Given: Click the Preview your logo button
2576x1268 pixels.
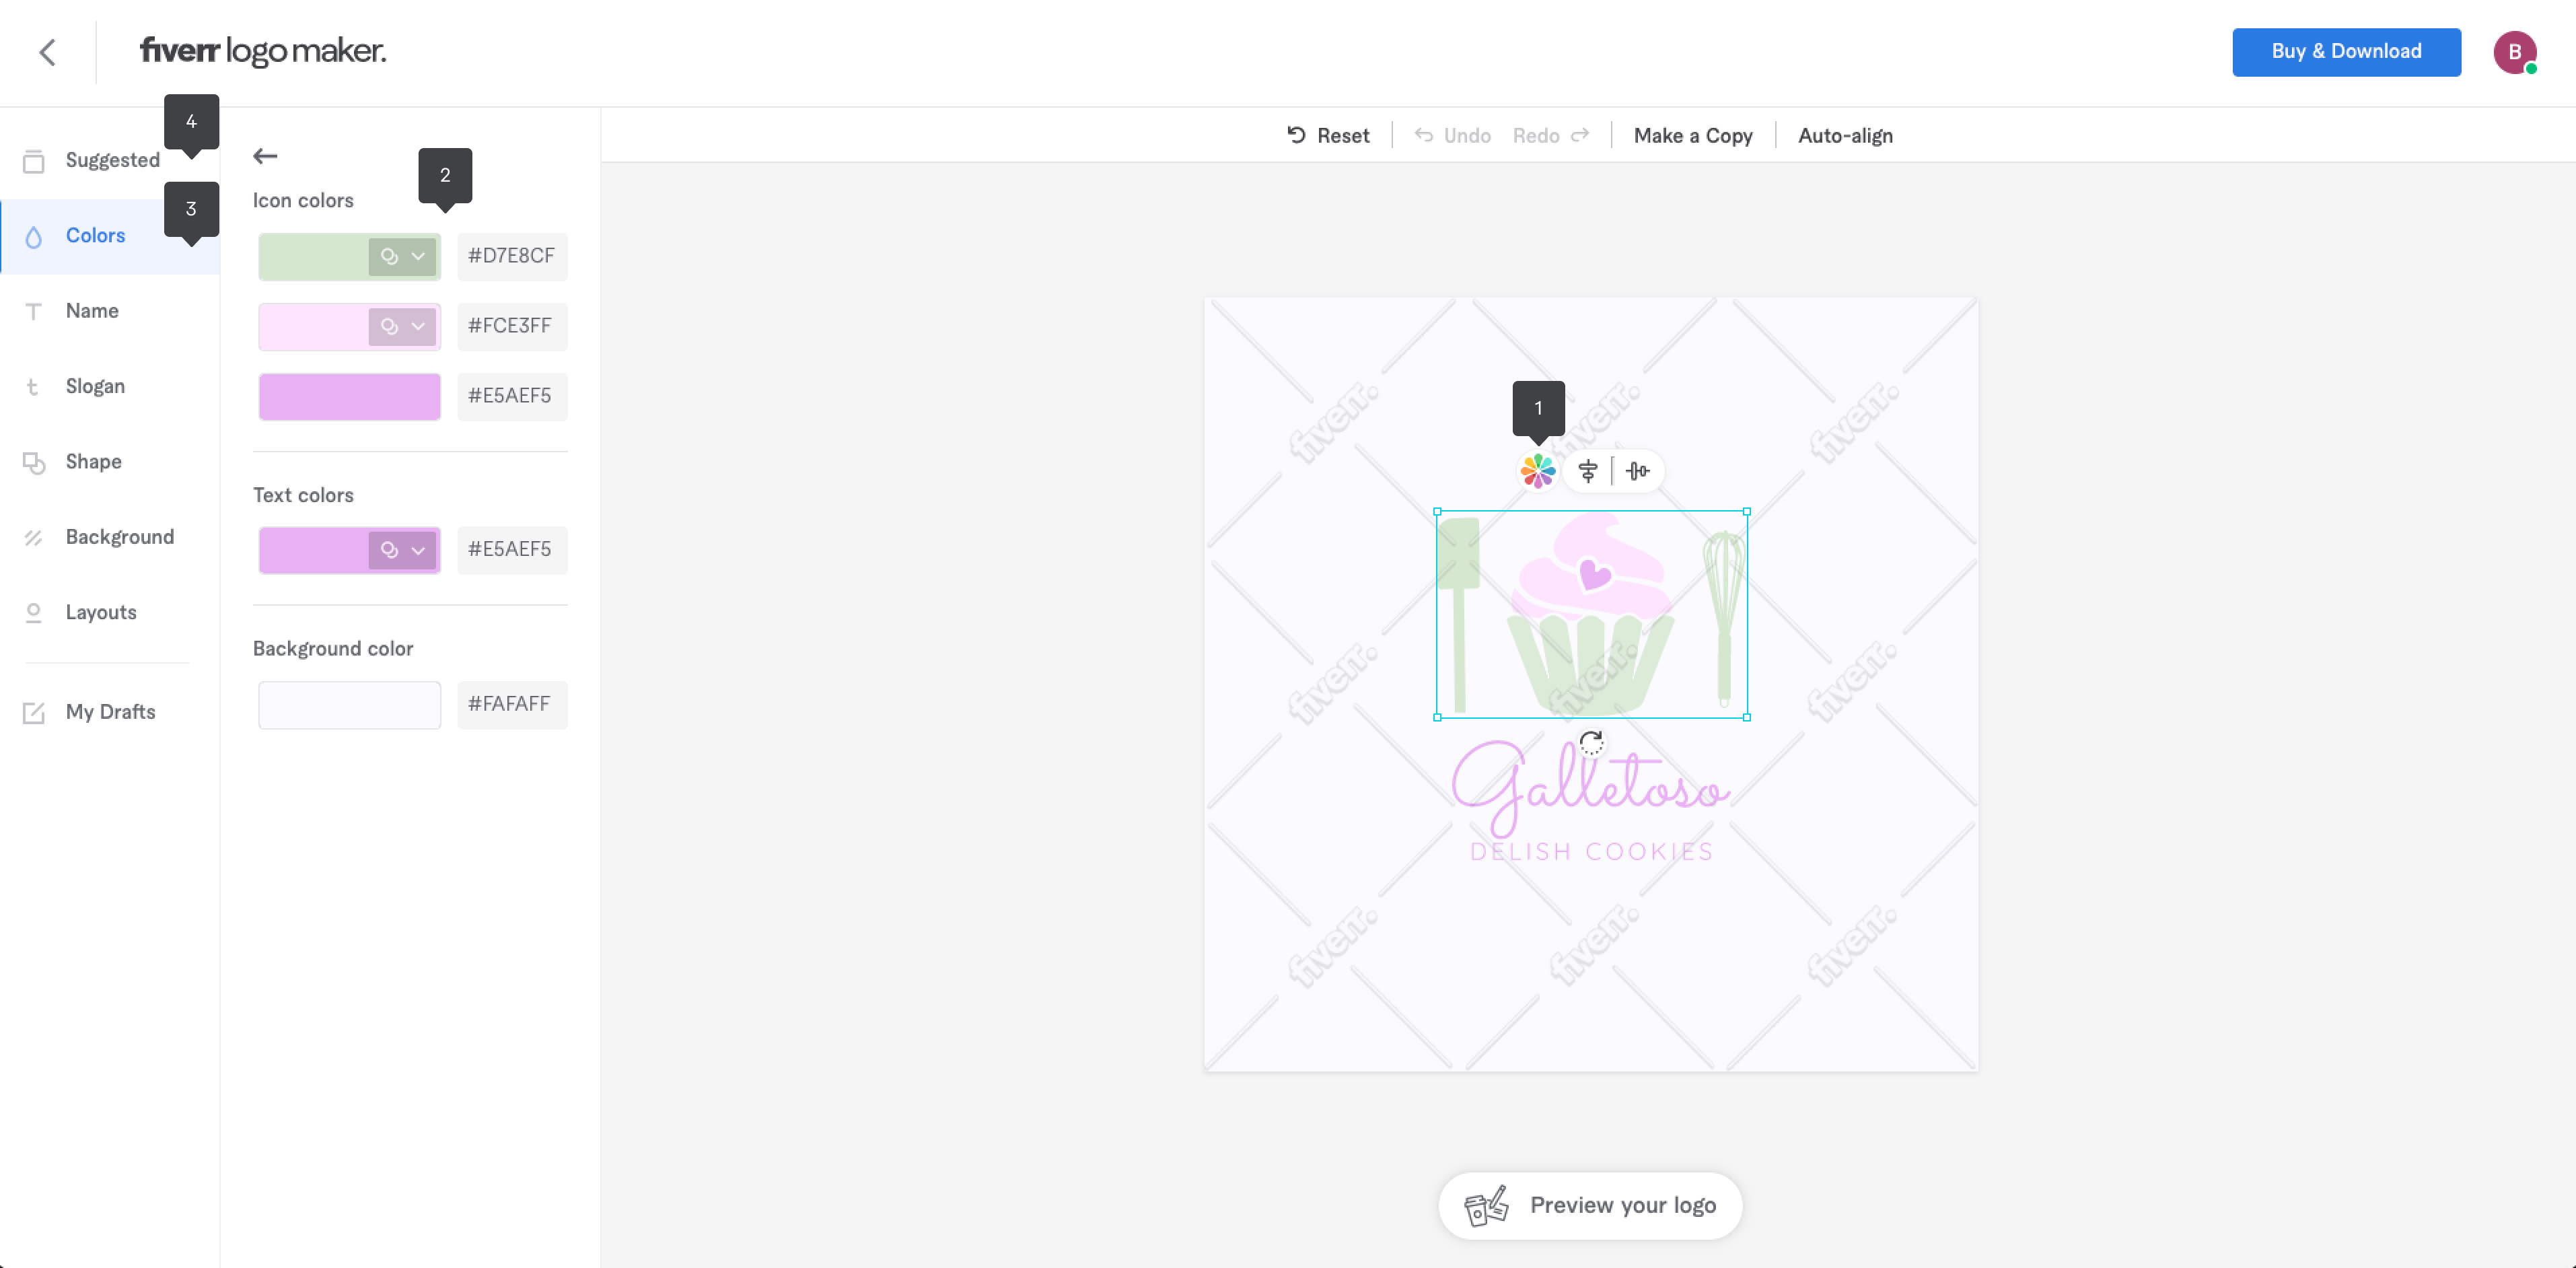Looking at the screenshot, I should pos(1590,1205).
